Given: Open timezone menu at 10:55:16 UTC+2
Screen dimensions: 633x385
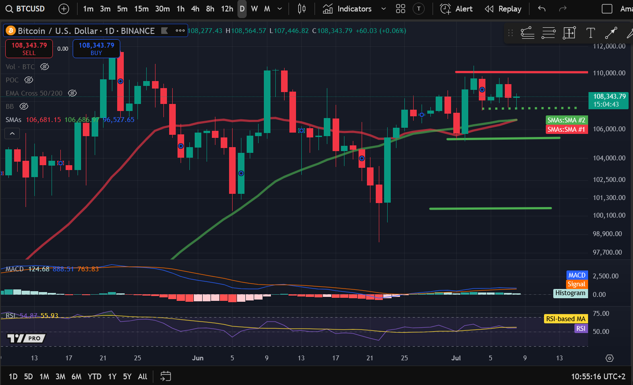Looking at the screenshot, I should pos(598,376).
